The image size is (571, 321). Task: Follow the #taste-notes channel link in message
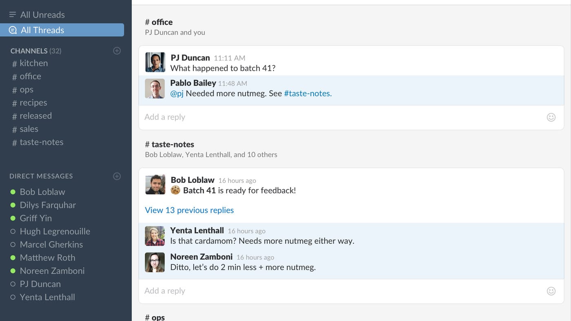point(308,93)
